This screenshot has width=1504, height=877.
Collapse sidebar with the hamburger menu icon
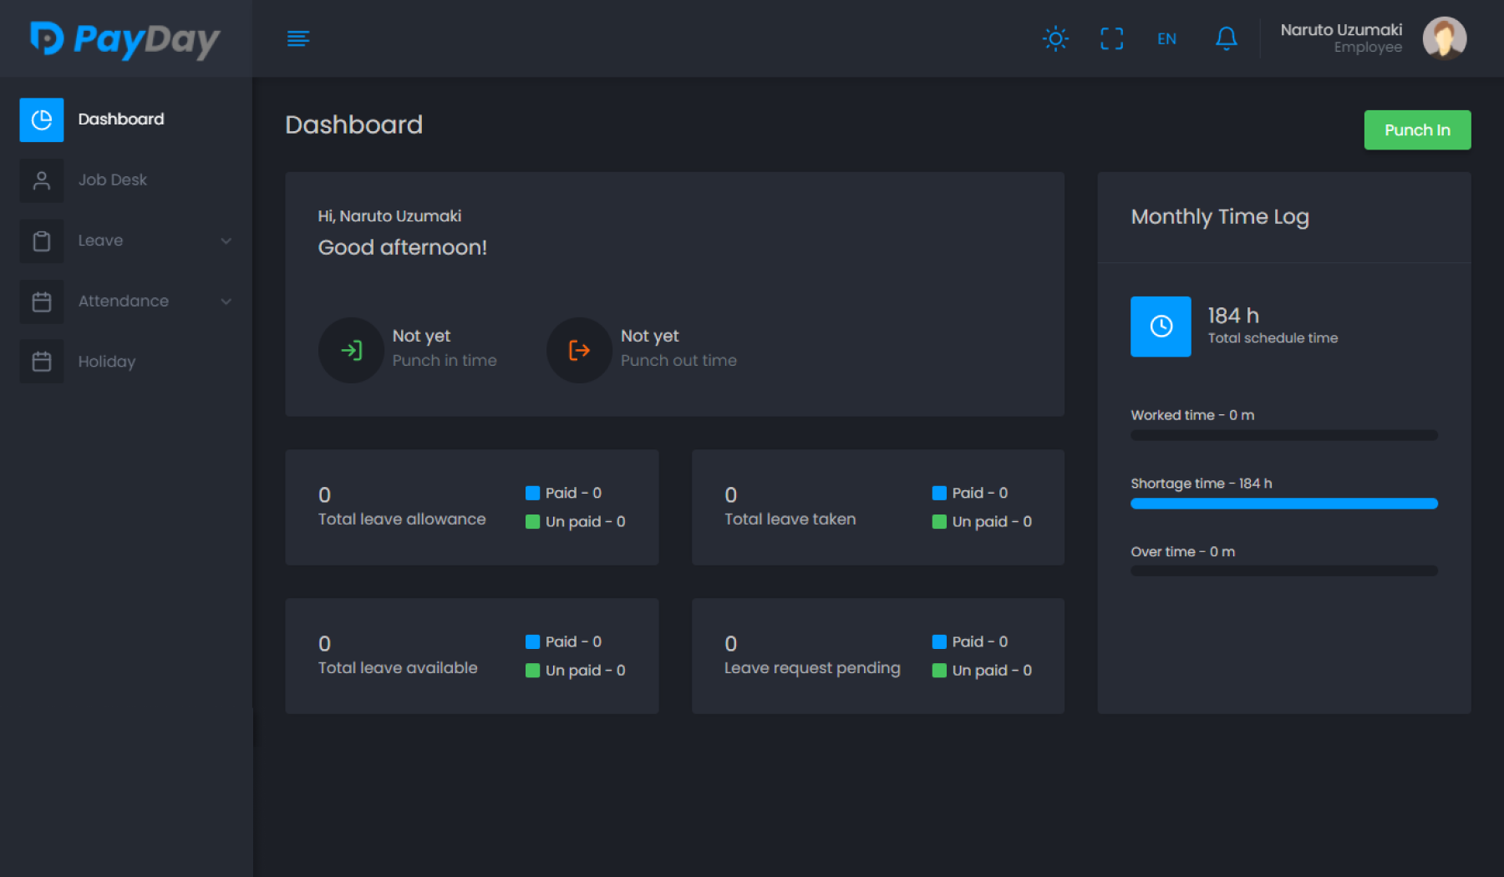(298, 38)
